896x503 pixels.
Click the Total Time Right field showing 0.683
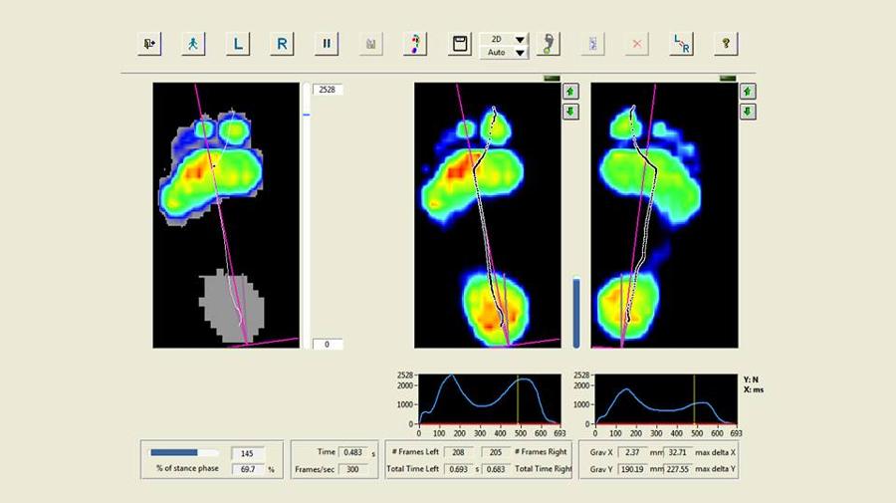pos(496,469)
